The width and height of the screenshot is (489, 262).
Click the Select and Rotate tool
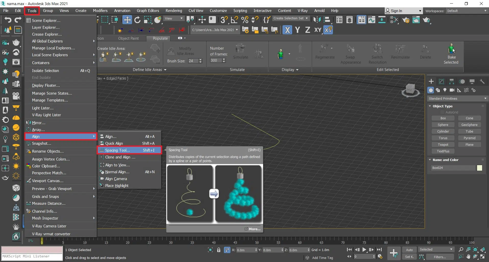(x=137, y=20)
